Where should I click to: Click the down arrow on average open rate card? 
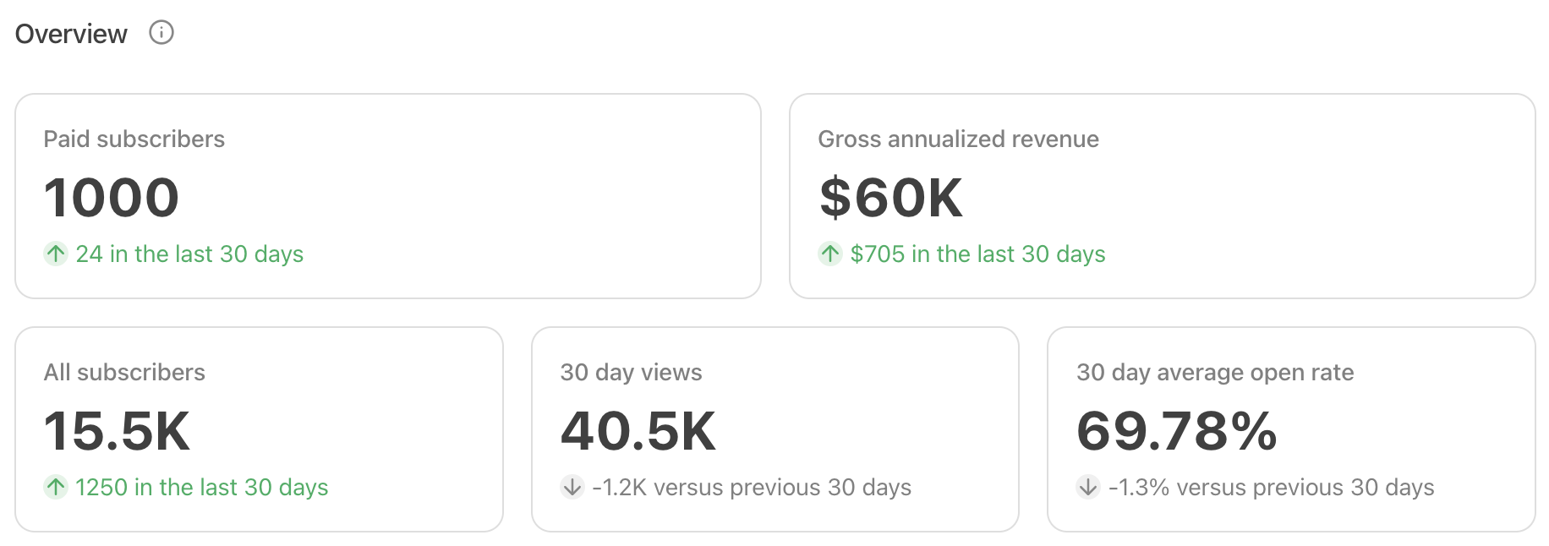(1088, 487)
